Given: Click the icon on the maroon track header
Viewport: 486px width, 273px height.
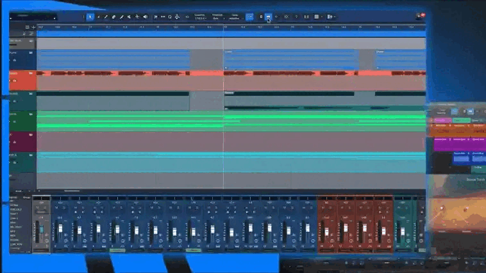Looking at the screenshot, I should (31, 135).
